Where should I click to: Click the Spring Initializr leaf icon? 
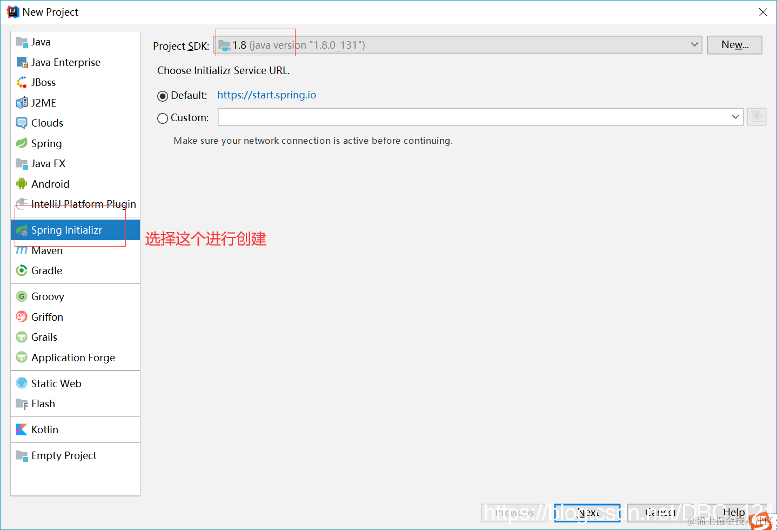(x=22, y=230)
